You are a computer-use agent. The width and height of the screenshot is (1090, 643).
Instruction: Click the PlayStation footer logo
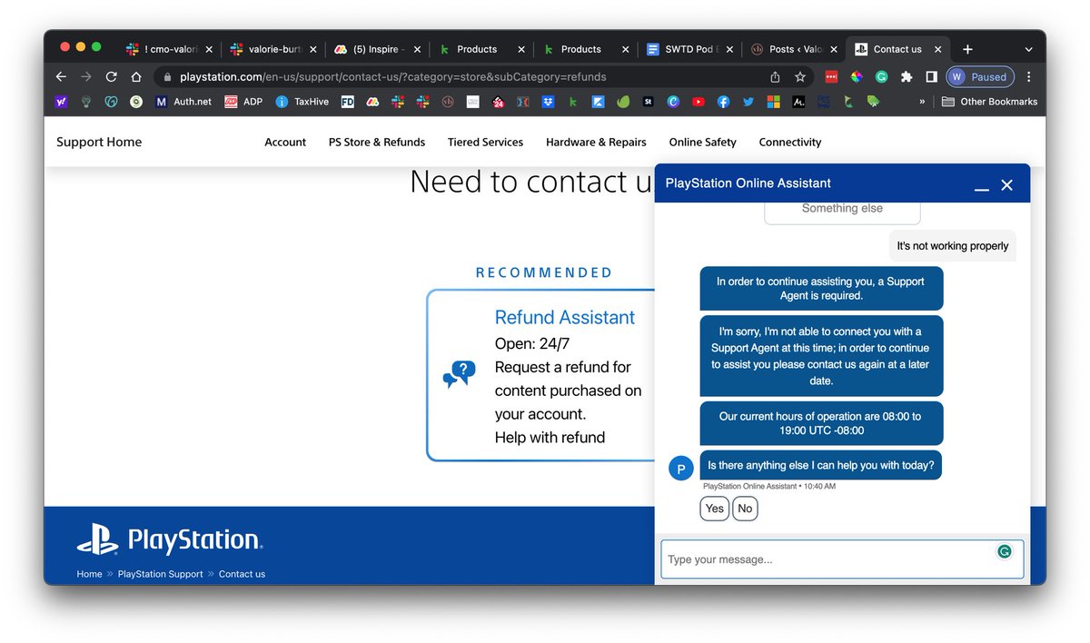click(170, 540)
